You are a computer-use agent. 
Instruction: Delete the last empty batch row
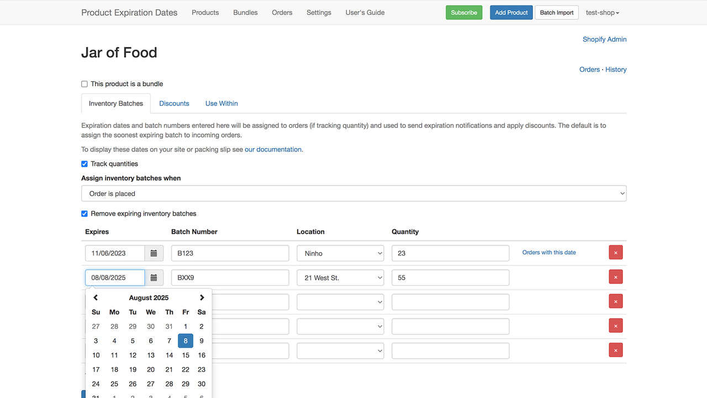tap(615, 349)
